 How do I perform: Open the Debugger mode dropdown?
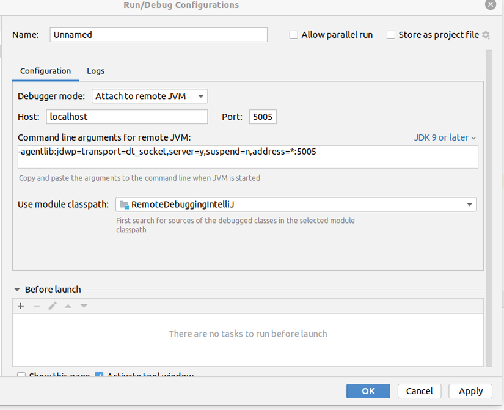(150, 97)
